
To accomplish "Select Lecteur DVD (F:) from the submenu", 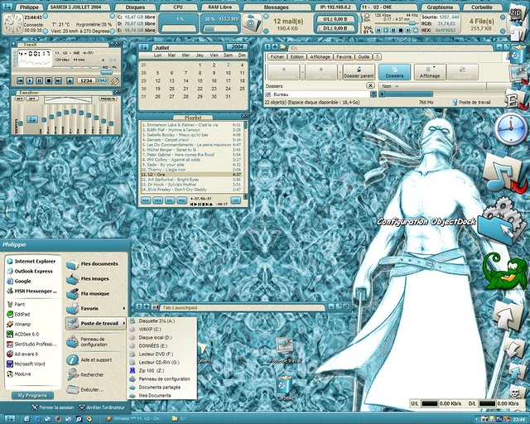I will coord(157,354).
